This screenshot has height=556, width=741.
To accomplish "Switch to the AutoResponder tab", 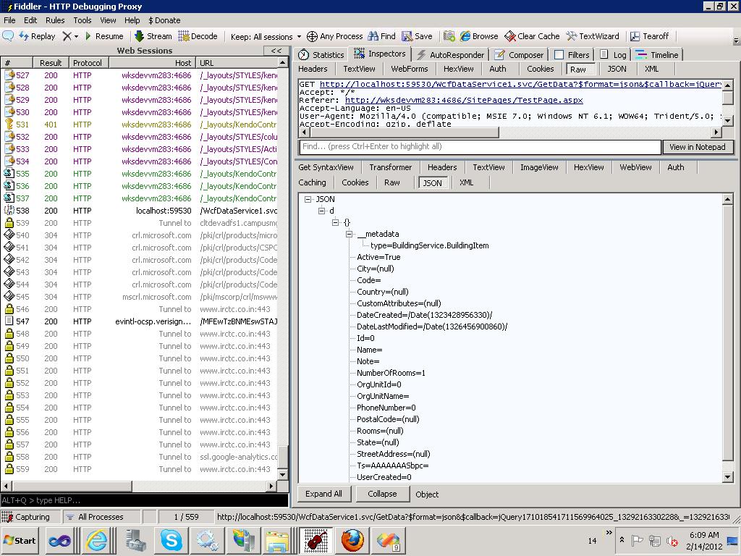I will (x=450, y=55).
